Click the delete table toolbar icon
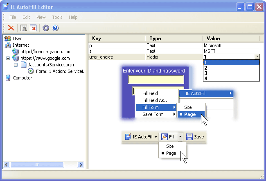 [33, 28]
